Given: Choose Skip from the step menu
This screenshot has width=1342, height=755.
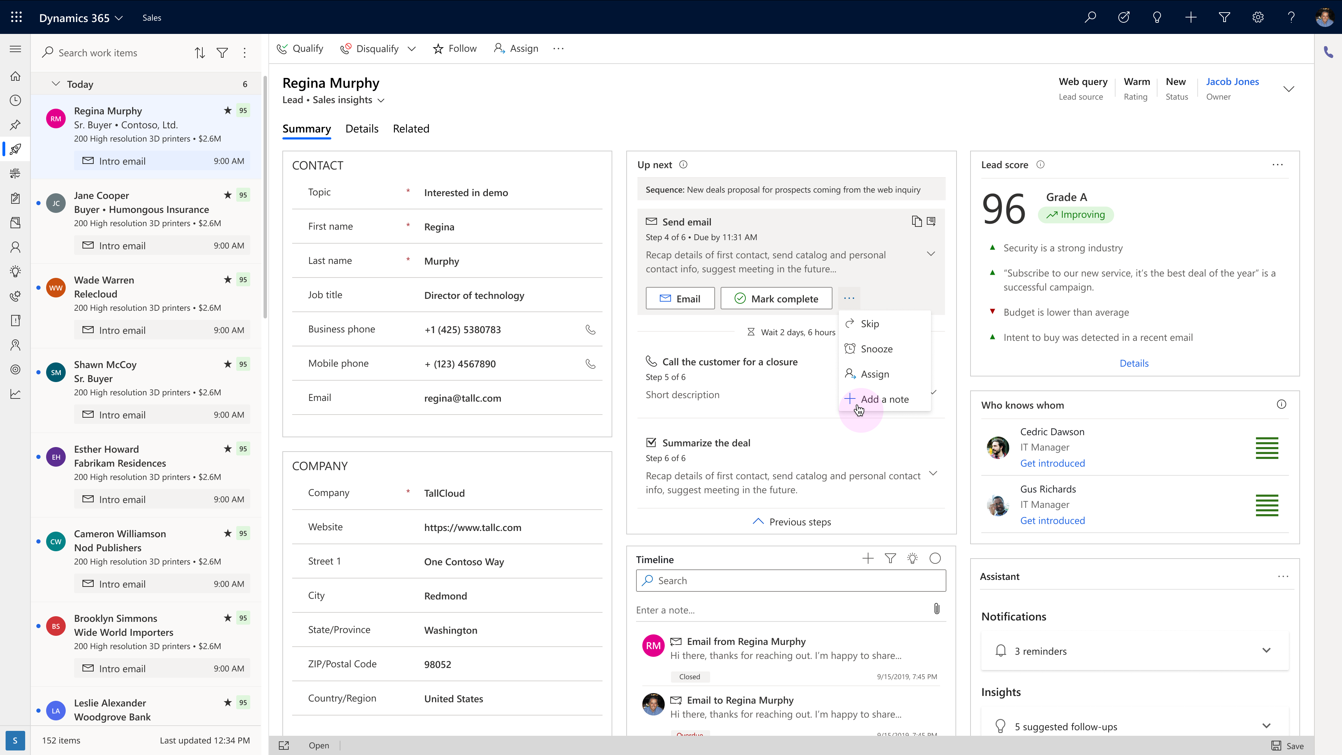Looking at the screenshot, I should [x=885, y=324].
